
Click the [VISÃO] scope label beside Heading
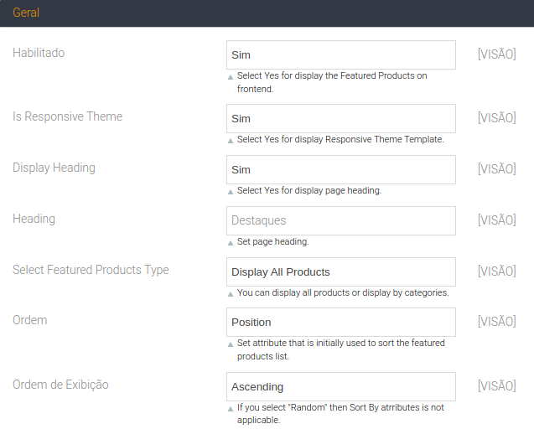(496, 220)
